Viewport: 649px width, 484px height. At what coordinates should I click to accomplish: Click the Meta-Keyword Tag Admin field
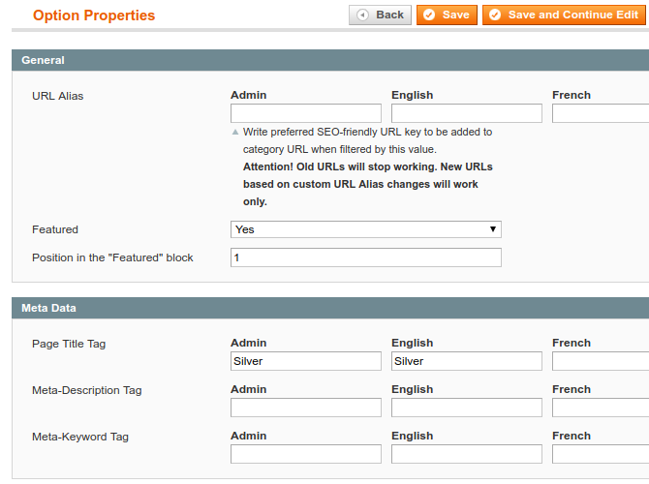tap(306, 454)
